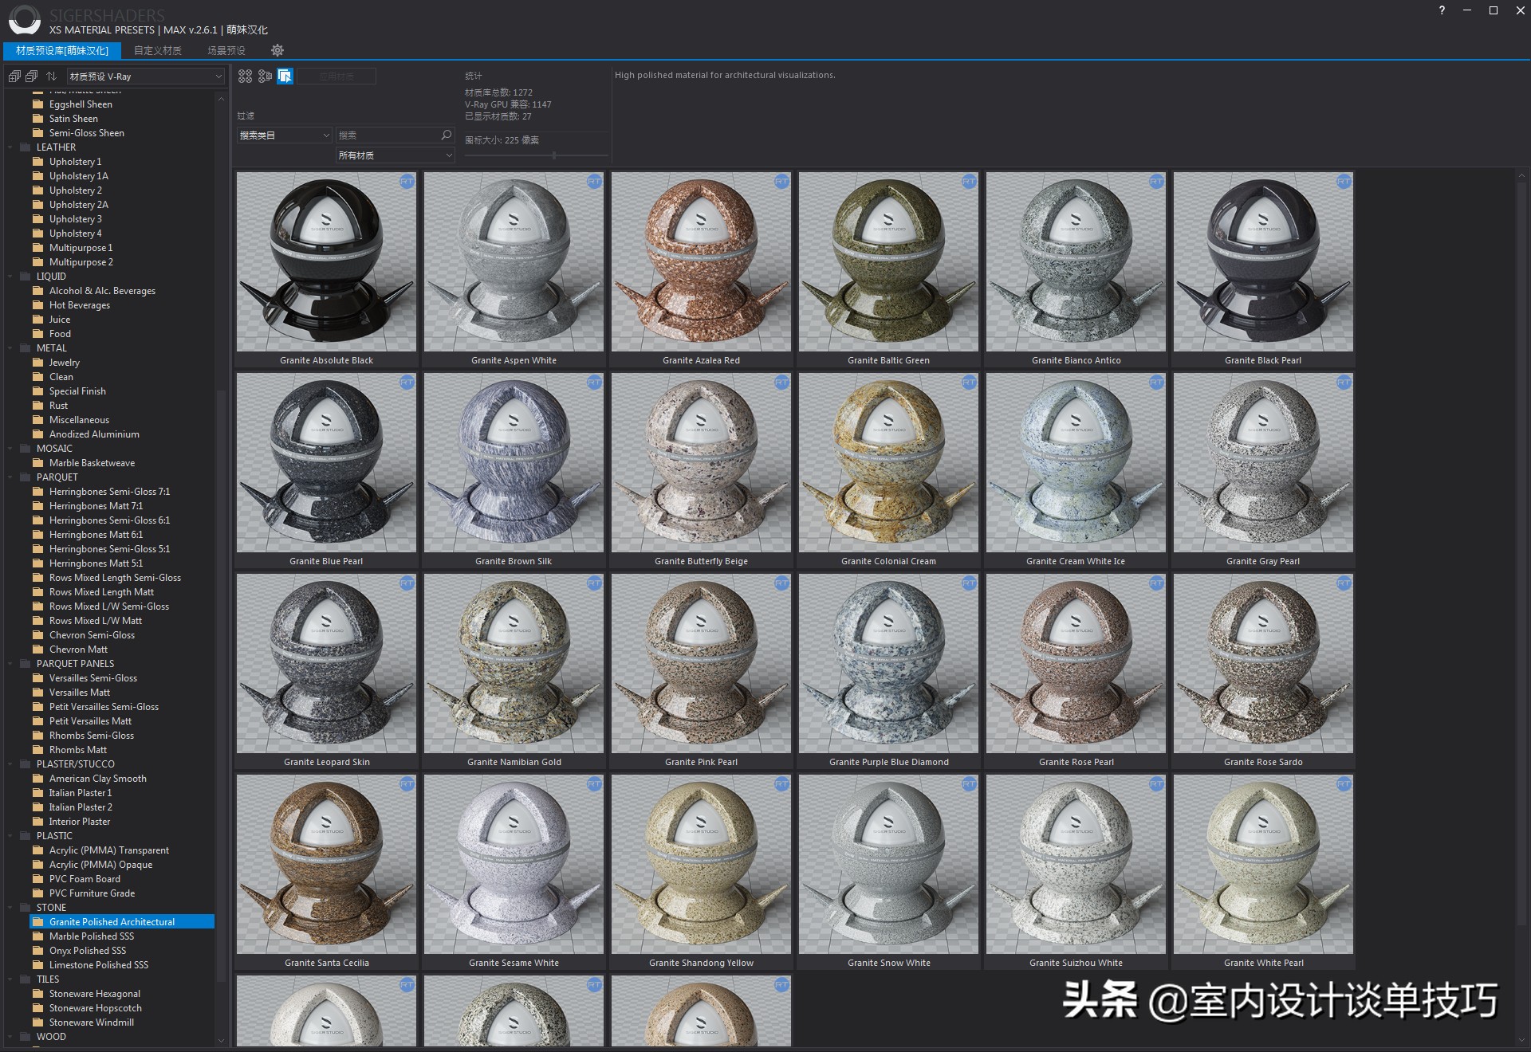The width and height of the screenshot is (1531, 1052).
Task: Collapse the STONE category in the tree
Action: click(x=9, y=907)
